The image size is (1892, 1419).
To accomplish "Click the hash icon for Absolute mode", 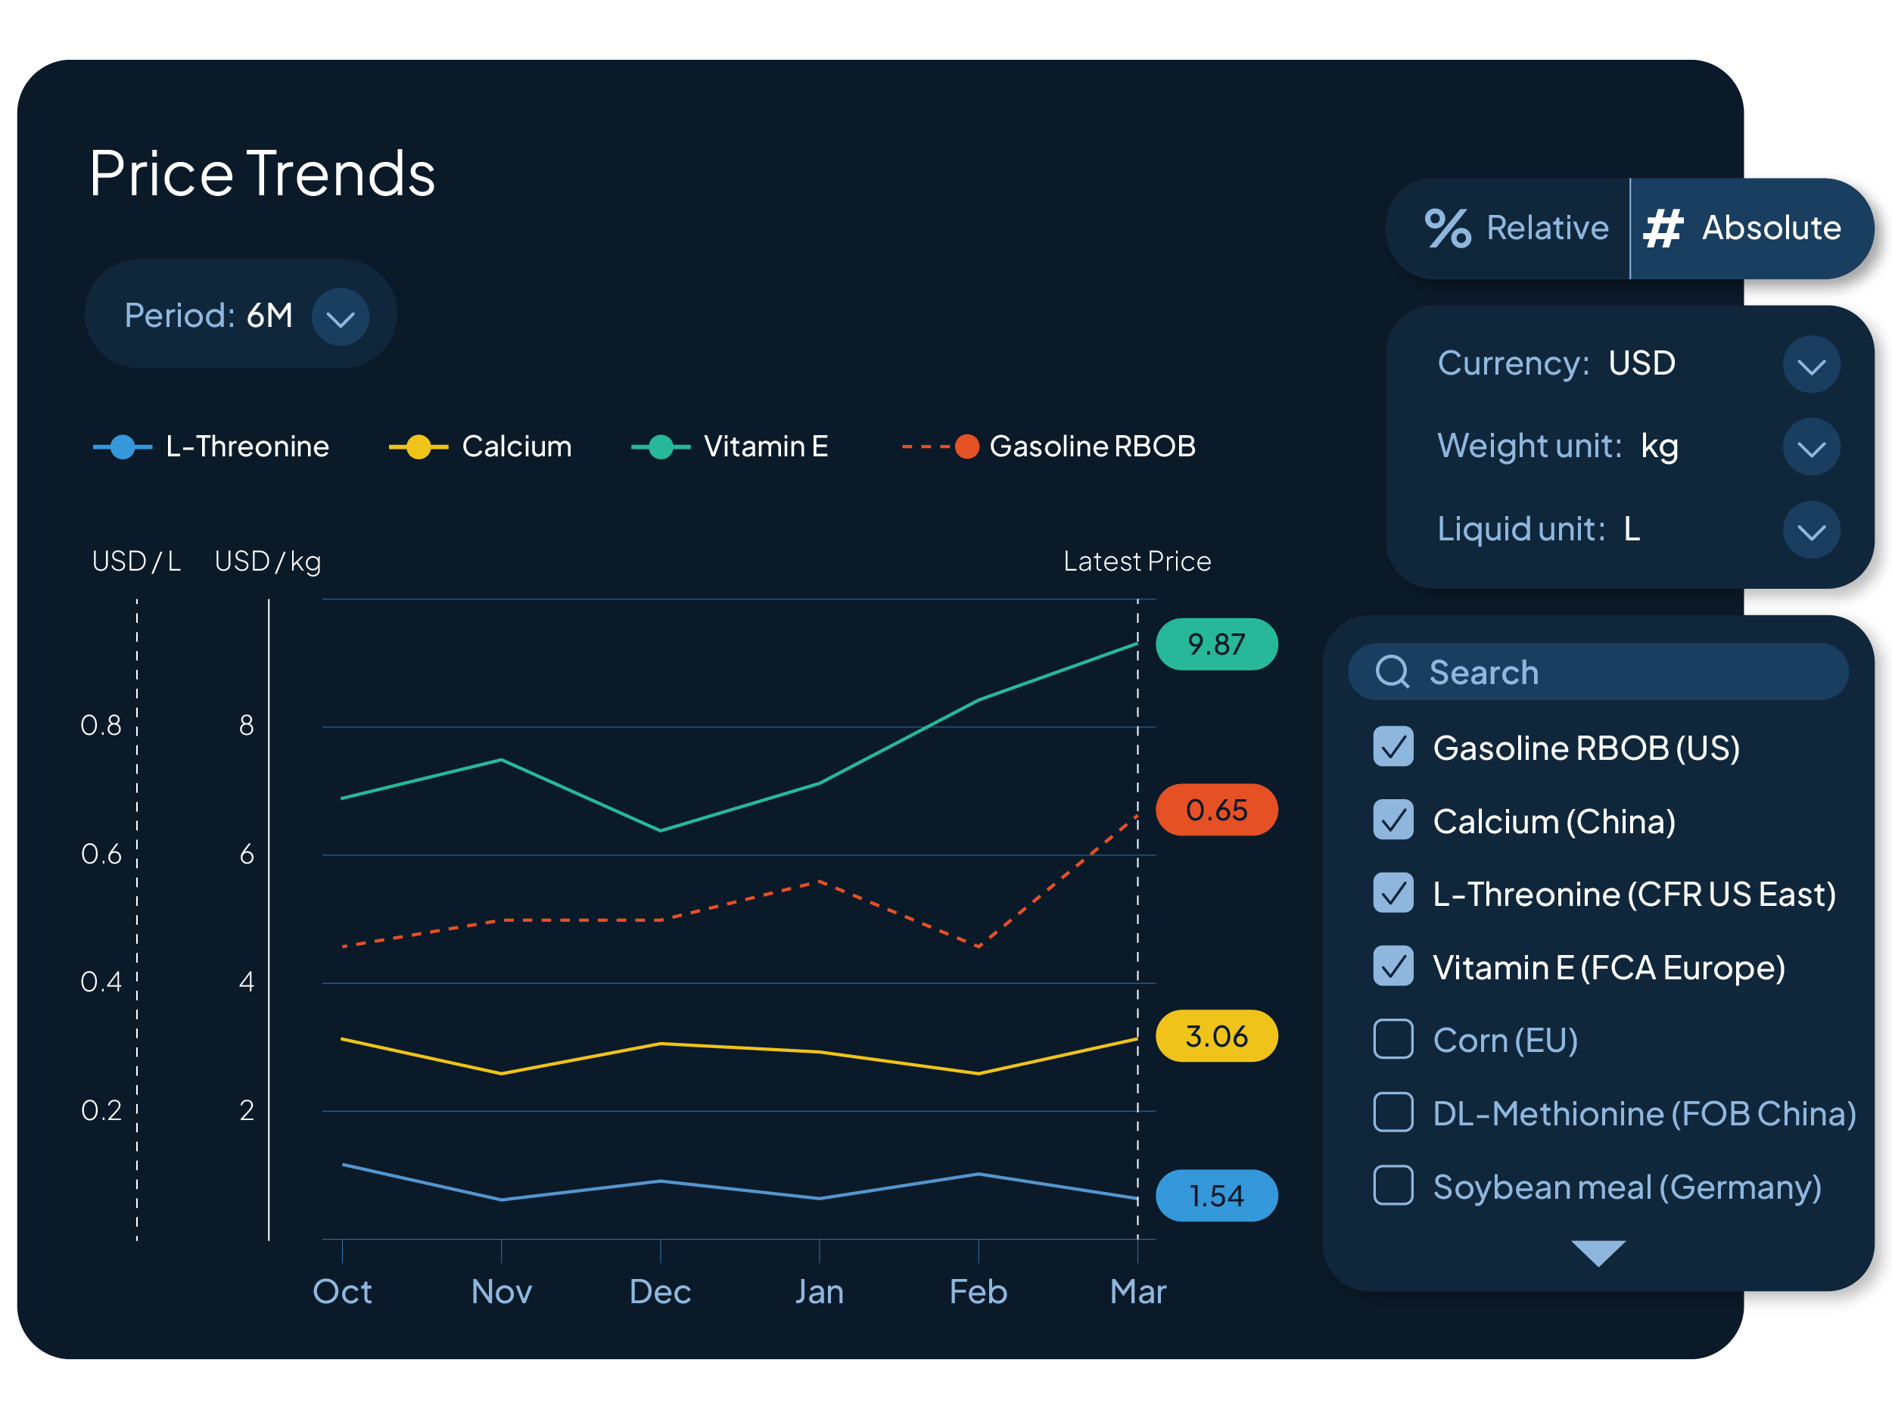I will coord(1663,229).
